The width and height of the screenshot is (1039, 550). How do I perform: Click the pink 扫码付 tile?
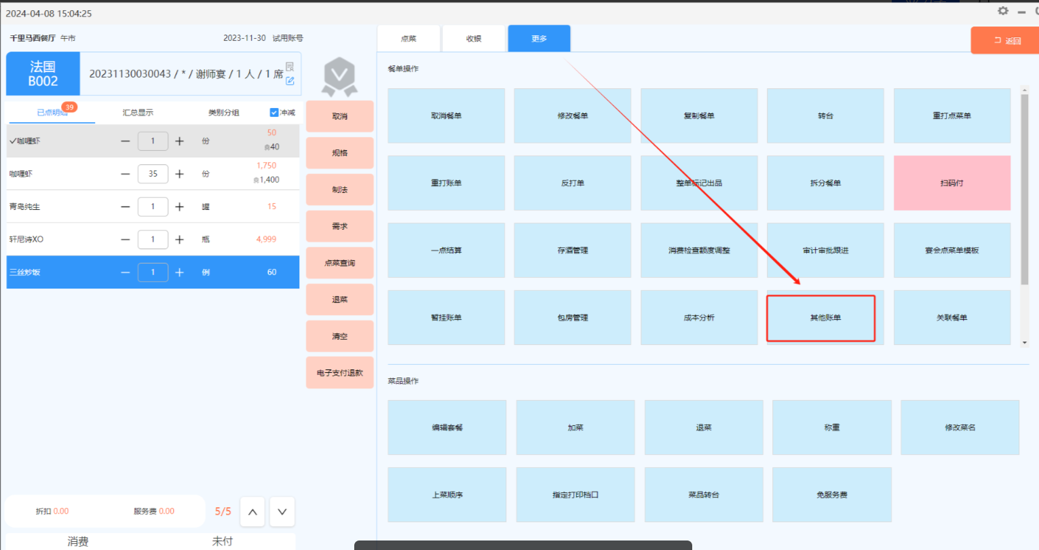pyautogui.click(x=951, y=183)
